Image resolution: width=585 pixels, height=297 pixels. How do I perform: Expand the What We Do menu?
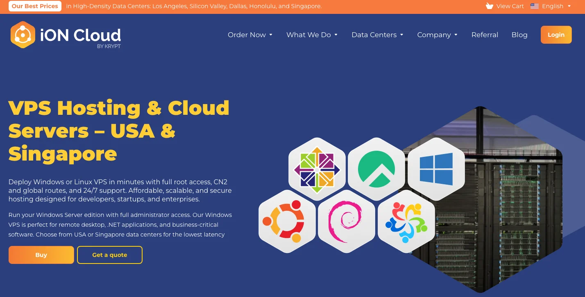point(312,35)
